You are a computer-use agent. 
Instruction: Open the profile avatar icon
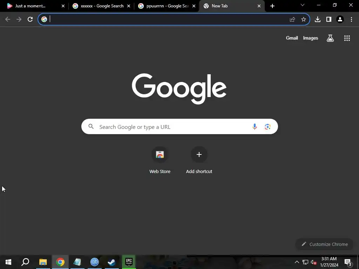340,20
